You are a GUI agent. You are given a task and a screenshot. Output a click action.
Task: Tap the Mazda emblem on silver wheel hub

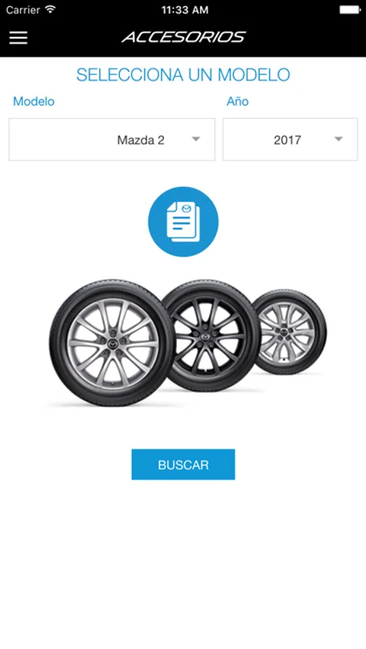pos(112,344)
